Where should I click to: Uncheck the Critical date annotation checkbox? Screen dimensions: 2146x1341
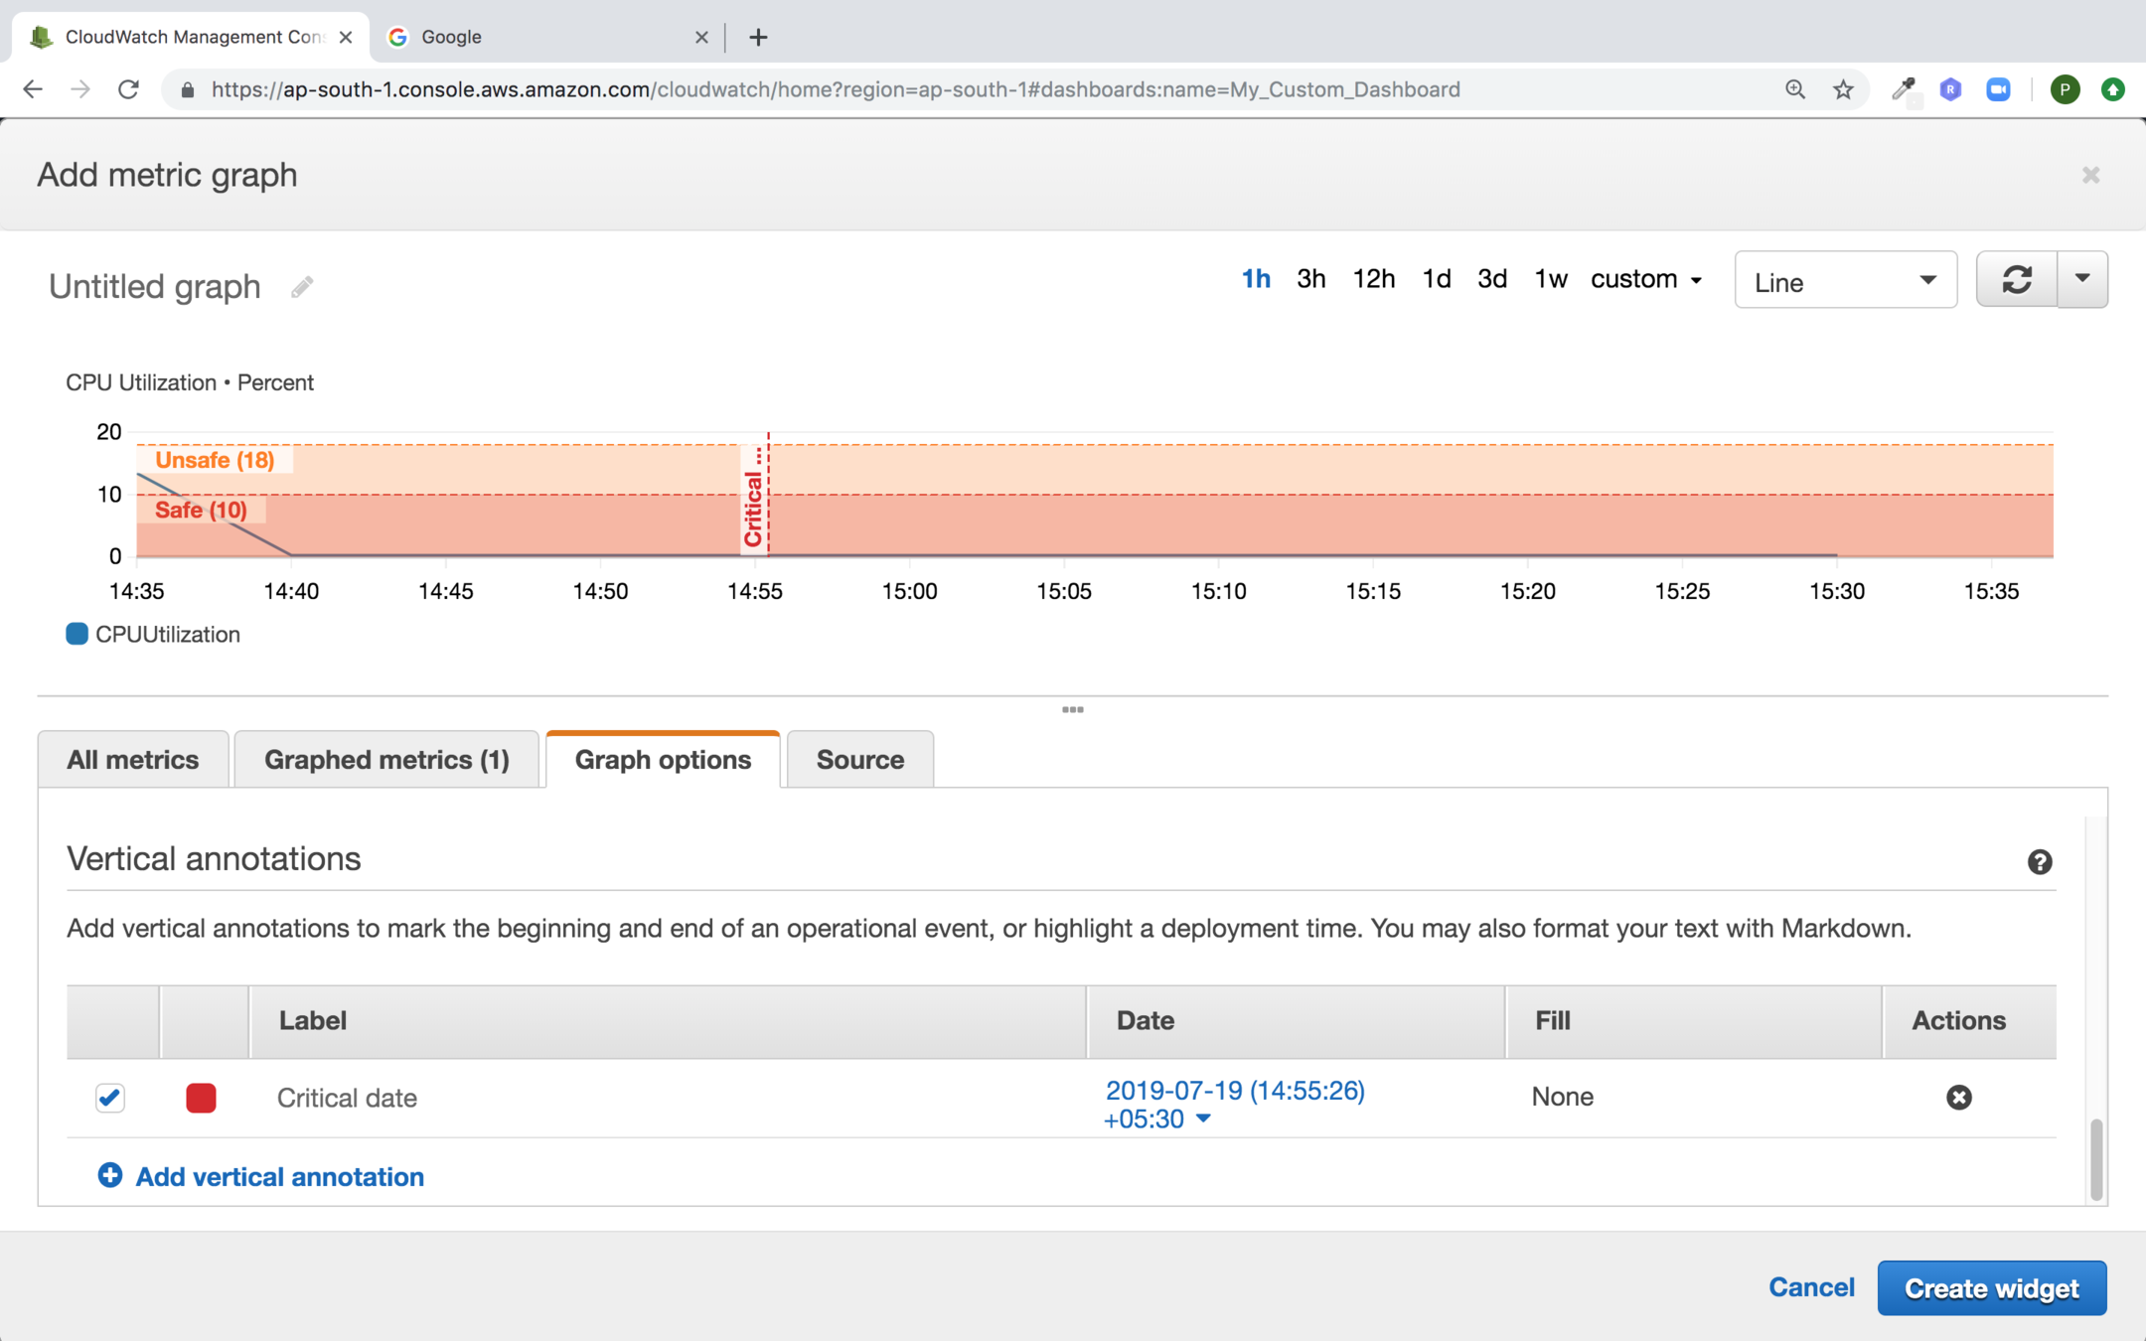click(110, 1098)
